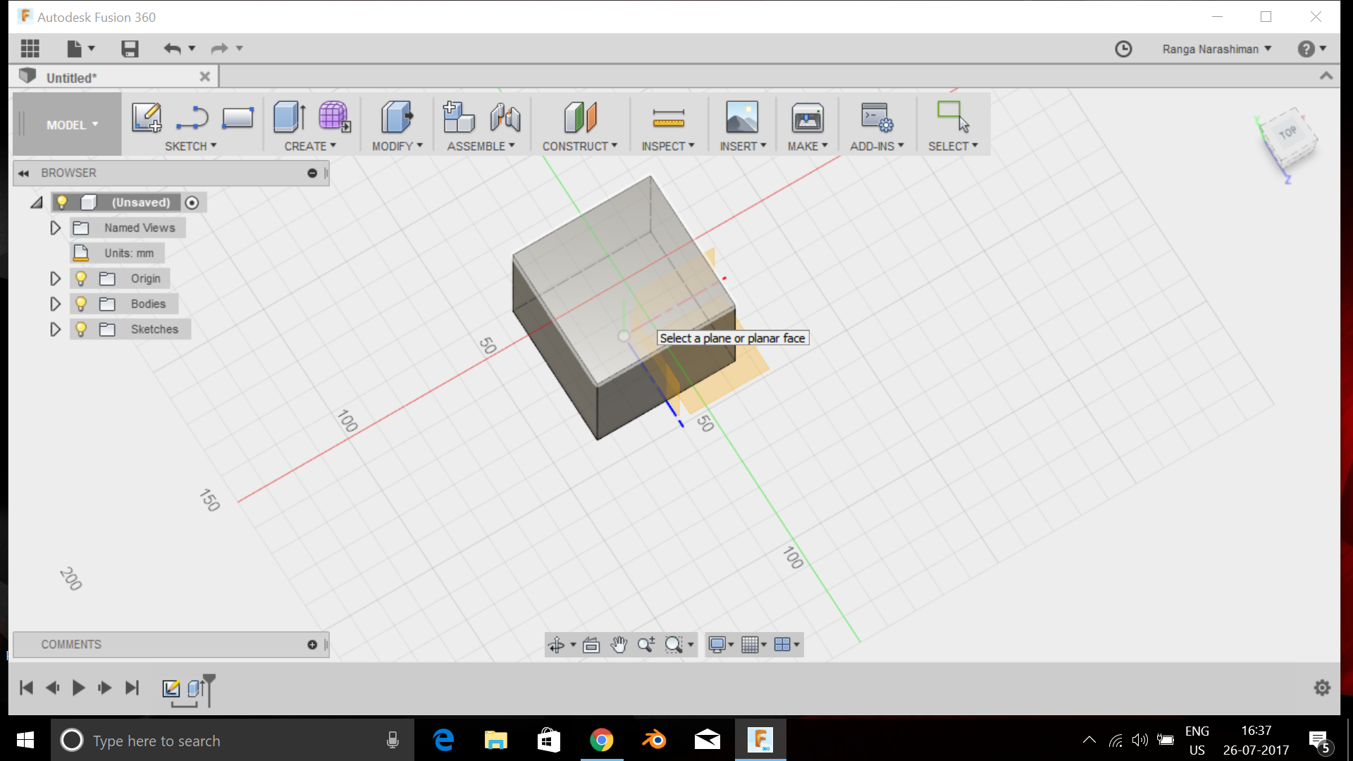Jump timeline to the beginning
This screenshot has height=761, width=1353.
[27, 688]
